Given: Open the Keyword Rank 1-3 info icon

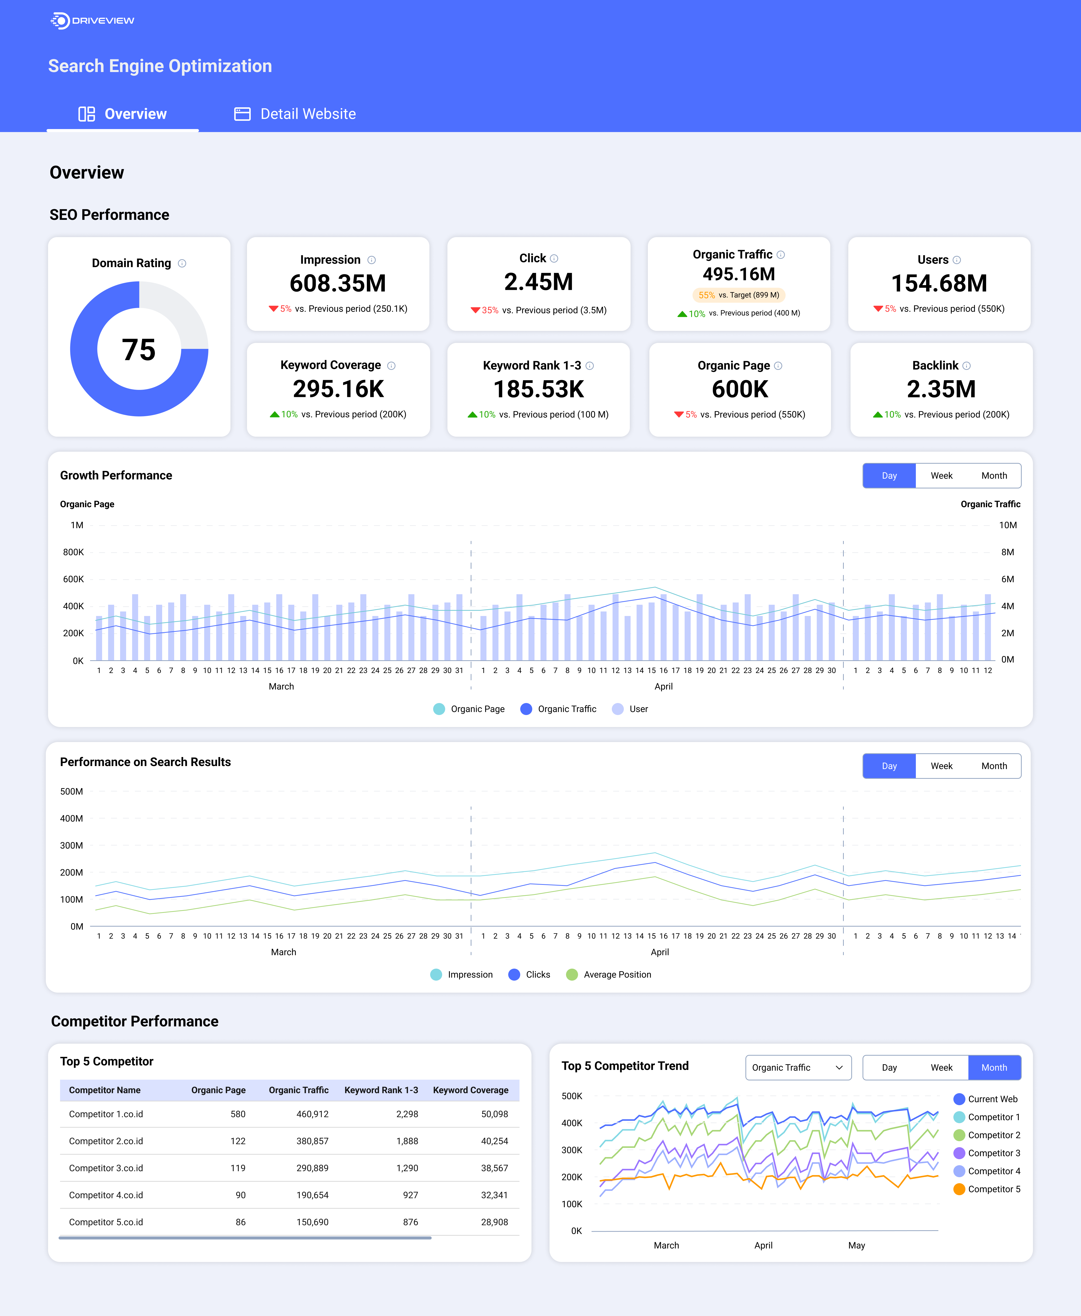Looking at the screenshot, I should point(590,366).
